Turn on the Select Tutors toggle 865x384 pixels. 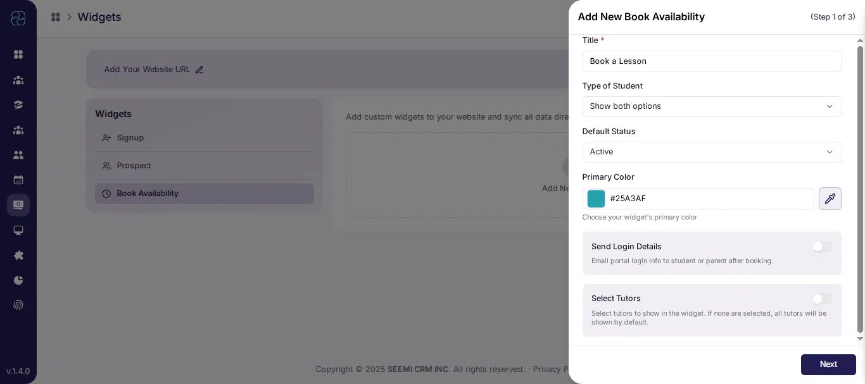pos(822,299)
